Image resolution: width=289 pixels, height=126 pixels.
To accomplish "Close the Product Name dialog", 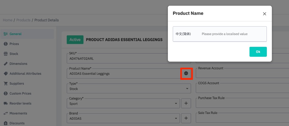I will 264,14.
